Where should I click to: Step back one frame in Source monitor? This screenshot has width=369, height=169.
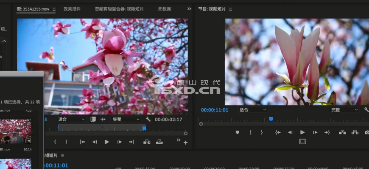[x=95, y=142]
